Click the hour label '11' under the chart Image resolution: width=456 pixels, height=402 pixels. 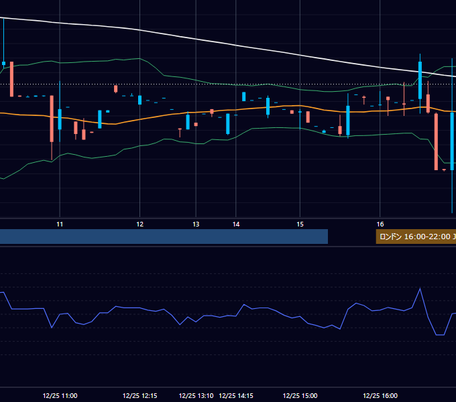(x=60, y=224)
